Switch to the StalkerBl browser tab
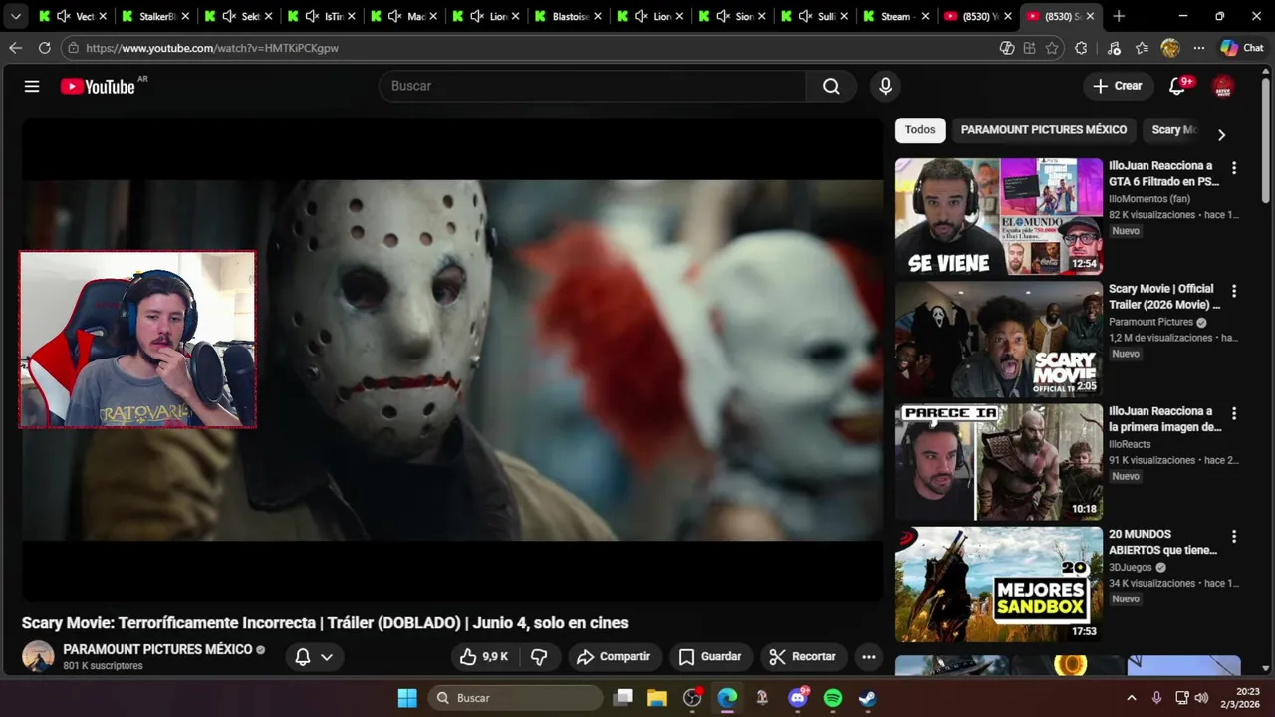1275x717 pixels. click(157, 16)
